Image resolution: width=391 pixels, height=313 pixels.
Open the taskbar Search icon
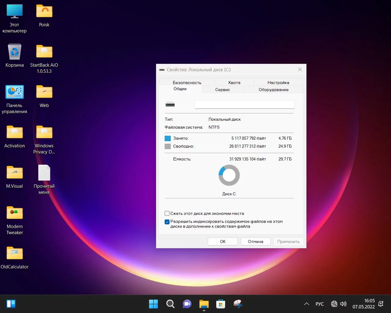pos(170,304)
